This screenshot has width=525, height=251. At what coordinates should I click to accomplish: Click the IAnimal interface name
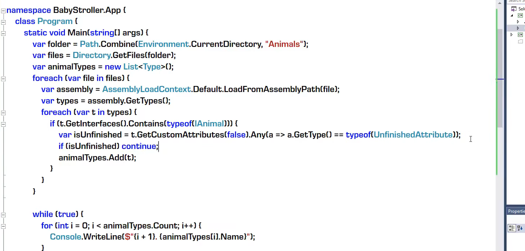coord(209,124)
